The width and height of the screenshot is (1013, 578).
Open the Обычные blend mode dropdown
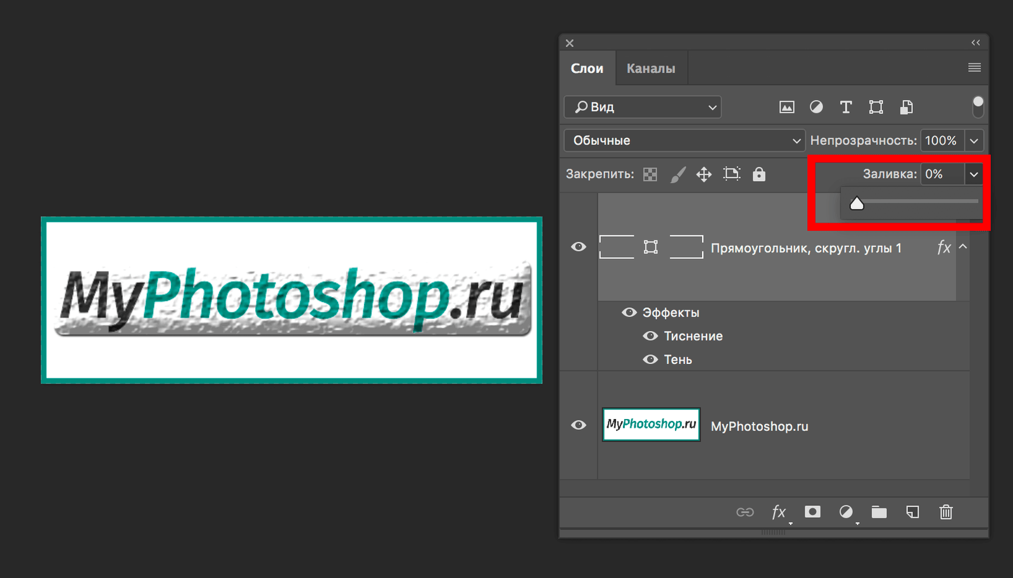[x=684, y=141]
